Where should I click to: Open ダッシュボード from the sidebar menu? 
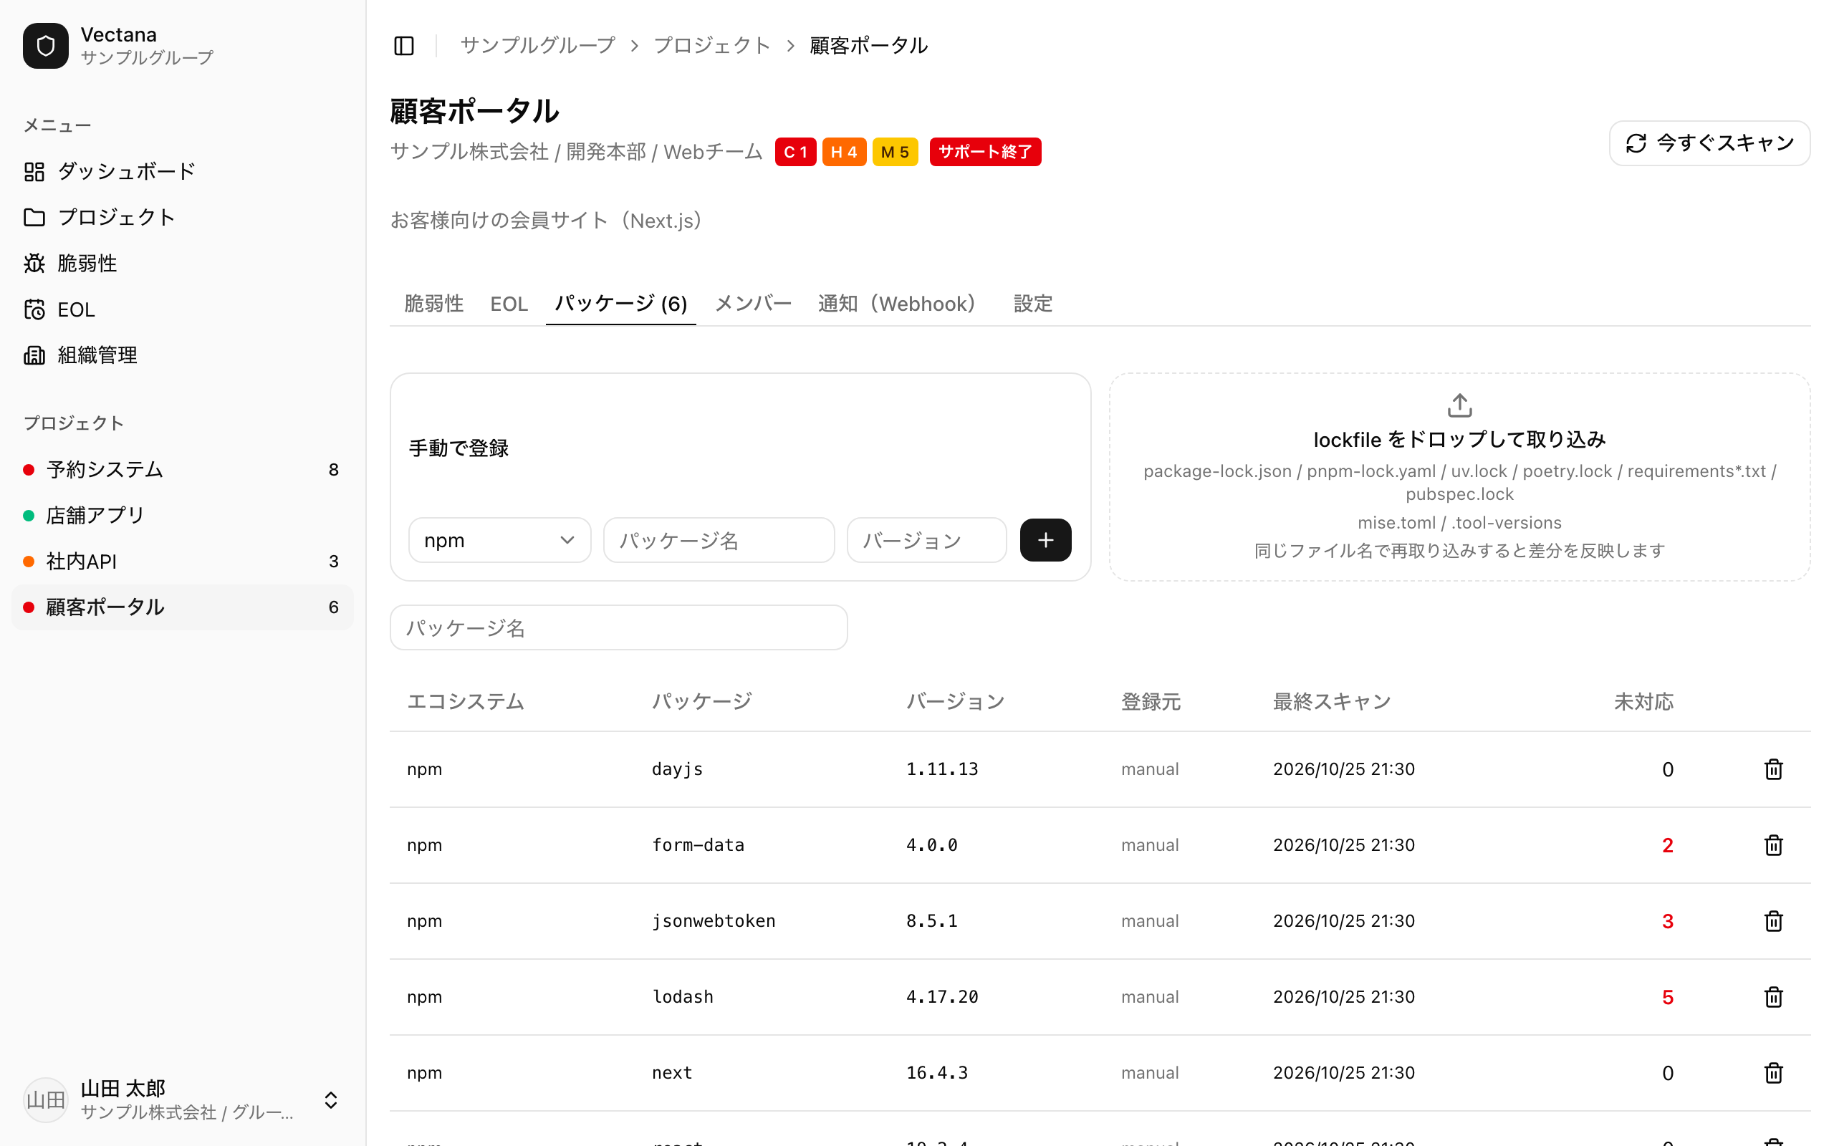pos(182,171)
